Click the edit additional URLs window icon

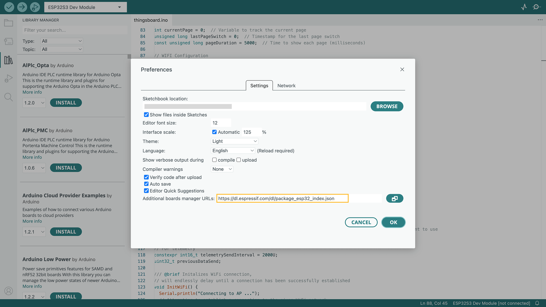point(394,198)
